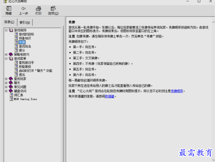Click content scrollbar up arrow

click(213, 22)
